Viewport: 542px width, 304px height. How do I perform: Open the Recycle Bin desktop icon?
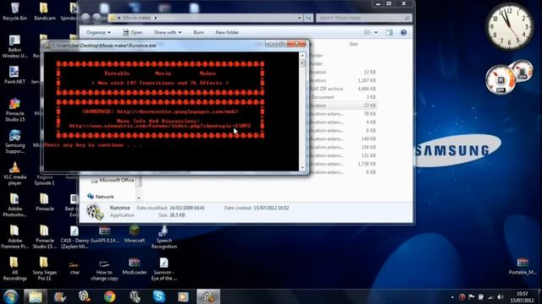[15, 11]
